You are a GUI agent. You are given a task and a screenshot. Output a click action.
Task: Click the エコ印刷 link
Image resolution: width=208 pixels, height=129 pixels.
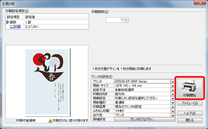pyautogui.click(x=15, y=27)
